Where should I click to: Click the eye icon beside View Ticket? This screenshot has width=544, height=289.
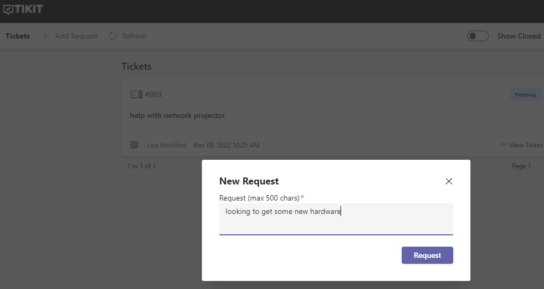click(x=503, y=145)
